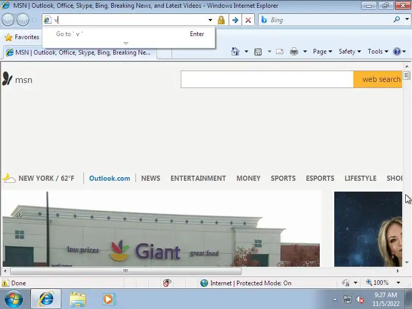Open search provider options dropdown
The image size is (412, 309).
[407, 20]
